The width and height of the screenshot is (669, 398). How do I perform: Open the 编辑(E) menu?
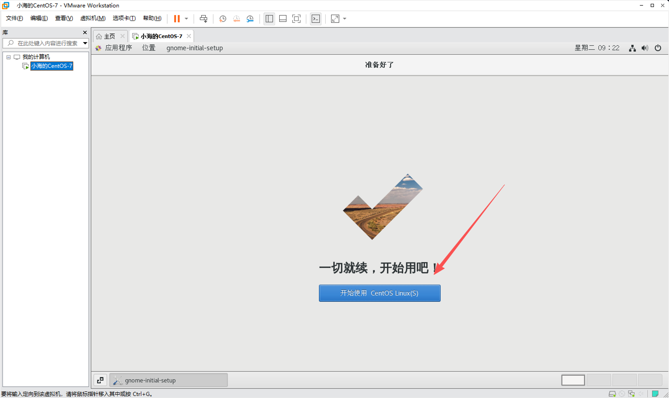coord(39,18)
